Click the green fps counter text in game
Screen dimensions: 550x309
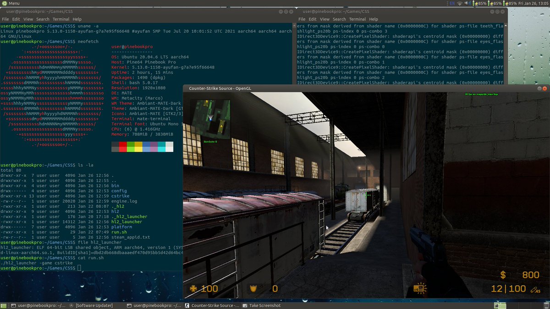click(481, 94)
